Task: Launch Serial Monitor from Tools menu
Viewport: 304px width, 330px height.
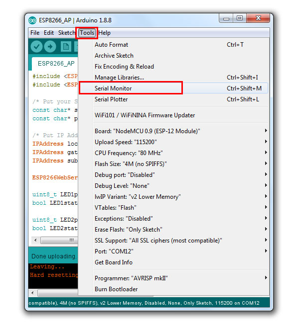Action: tap(173, 88)
